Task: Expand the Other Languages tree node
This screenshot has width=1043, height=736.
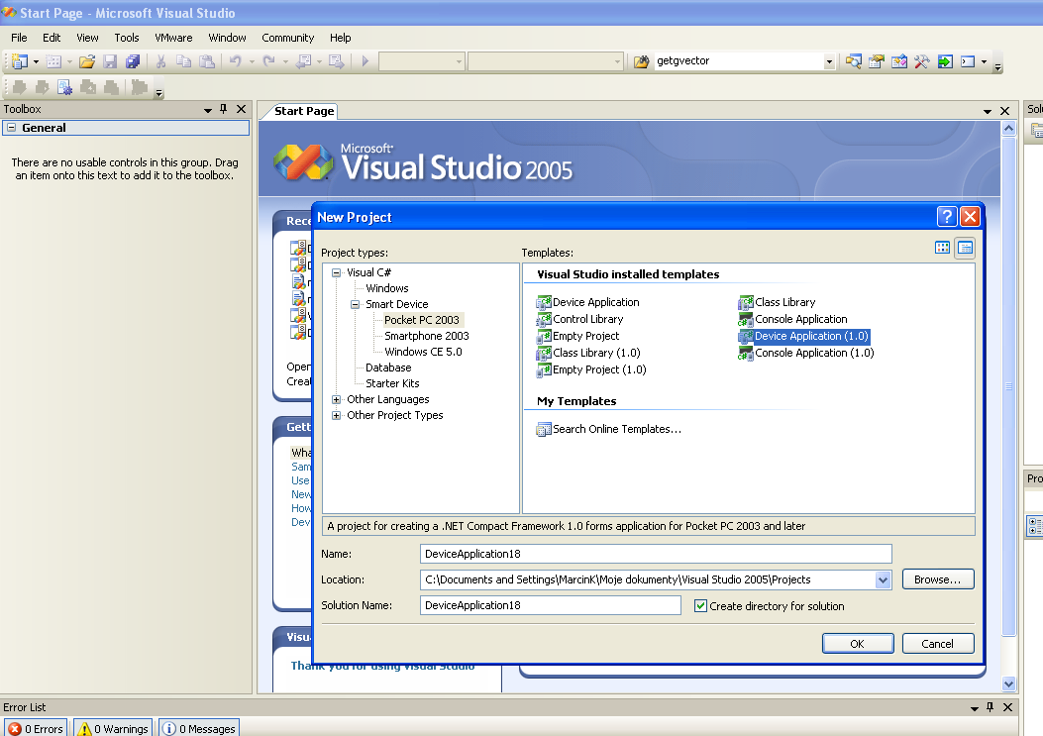Action: [337, 400]
